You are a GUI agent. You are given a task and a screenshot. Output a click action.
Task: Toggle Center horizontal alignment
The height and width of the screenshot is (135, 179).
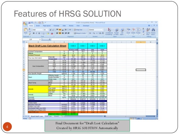pos(60,33)
